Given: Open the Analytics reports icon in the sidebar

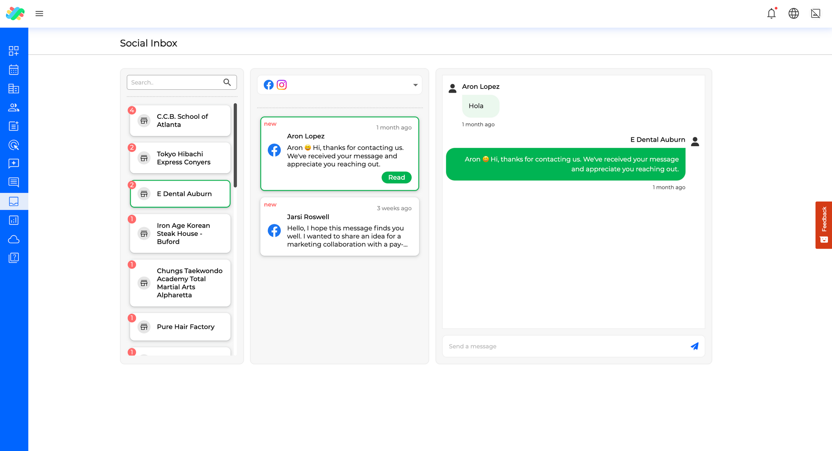Looking at the screenshot, I should [x=14, y=220].
